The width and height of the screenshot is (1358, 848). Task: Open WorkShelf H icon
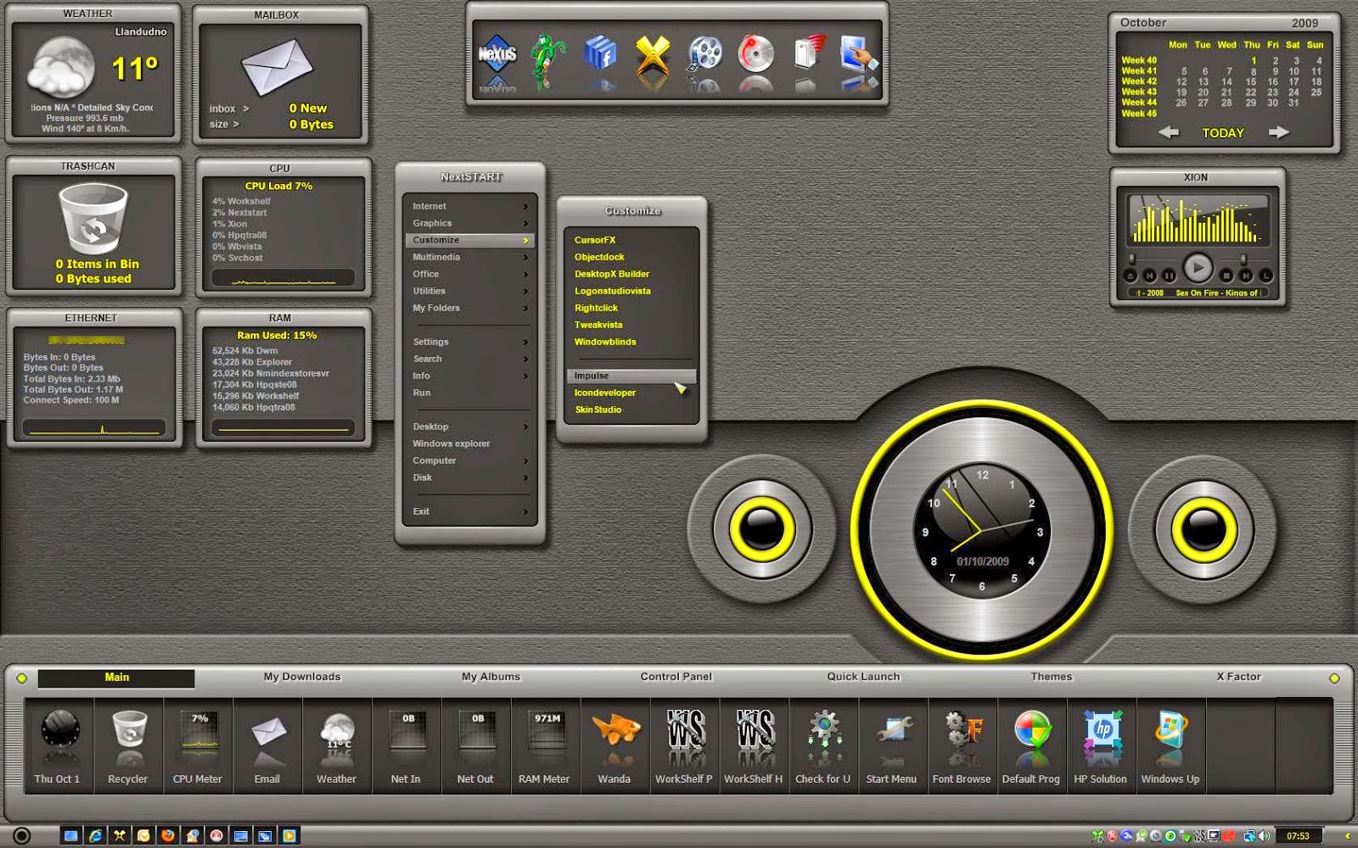[754, 746]
